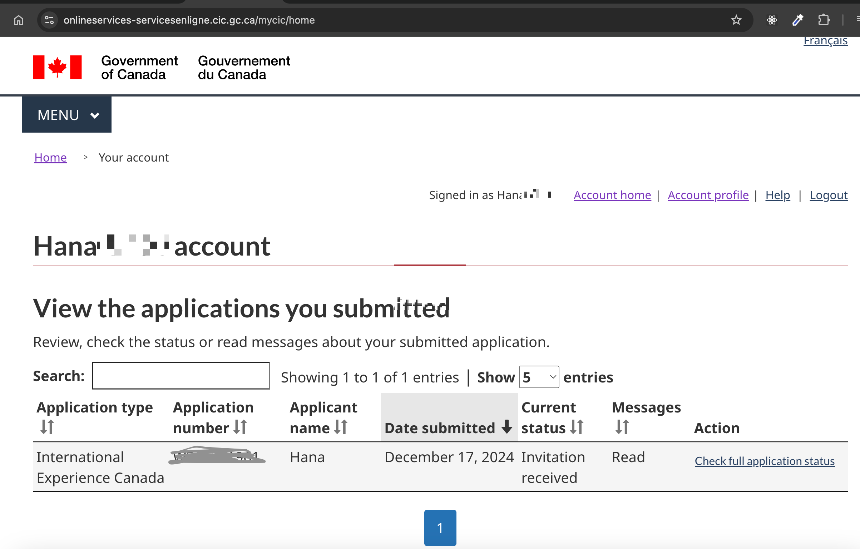Expand the MENU dropdown
This screenshot has width=860, height=549.
(x=67, y=115)
